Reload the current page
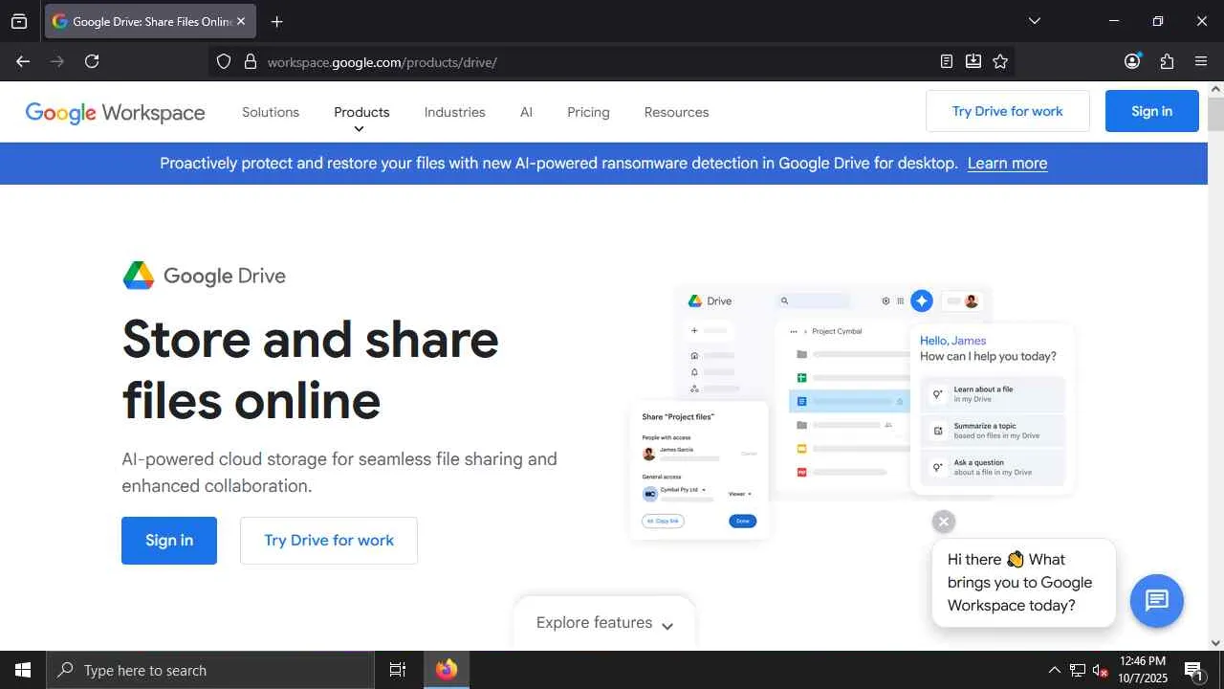The width and height of the screenshot is (1224, 689). pos(92,61)
